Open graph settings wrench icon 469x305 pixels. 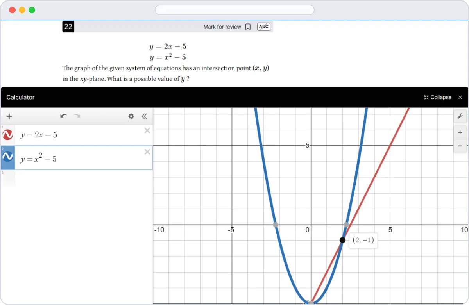pos(460,116)
